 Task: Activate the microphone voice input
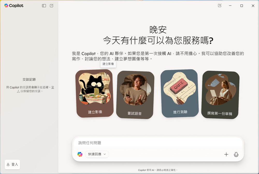pos(236,155)
